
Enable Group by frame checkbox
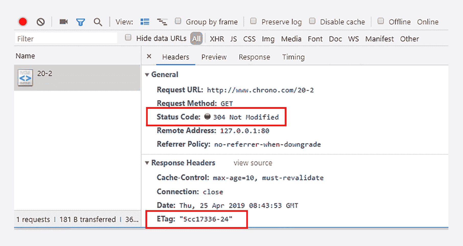[x=178, y=21]
